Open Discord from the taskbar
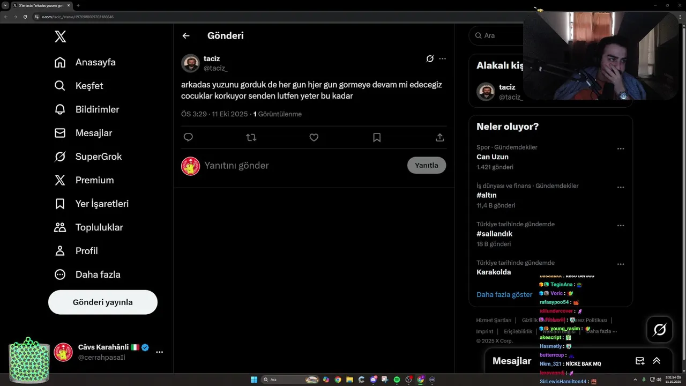Viewport: 686px width, 386px height. (374, 380)
